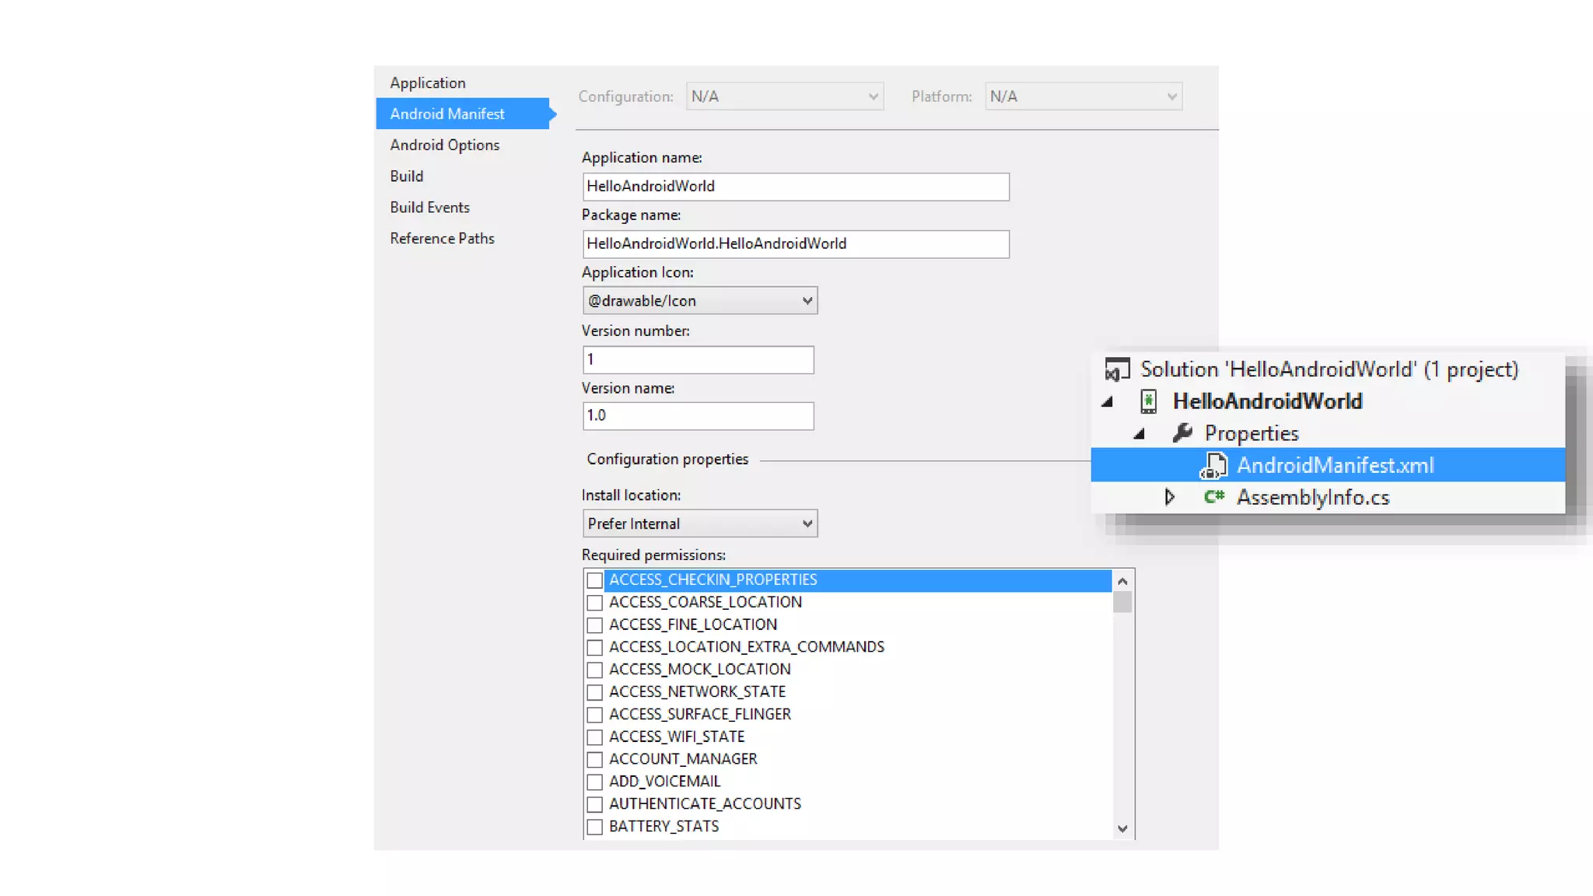Tick ACCESS_LOCATION_EXTRA_COMMANDS checkbox
Screen dimensions: 1593x896
pos(594,648)
